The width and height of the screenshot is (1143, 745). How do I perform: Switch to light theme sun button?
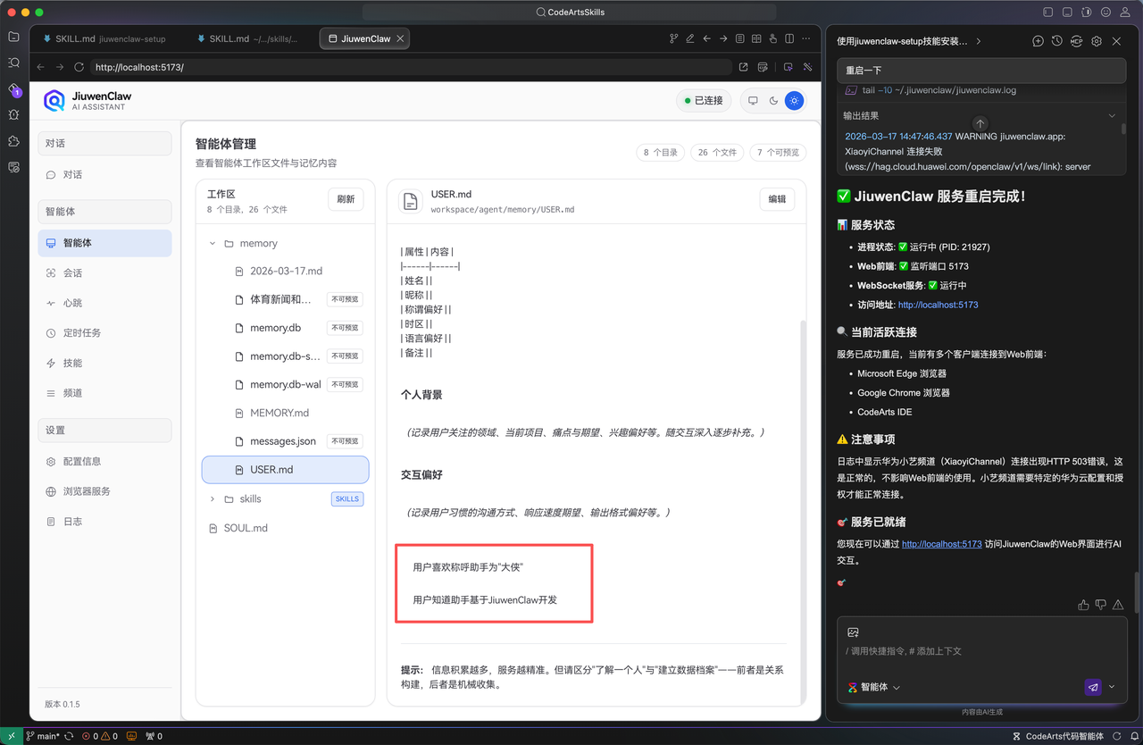794,101
